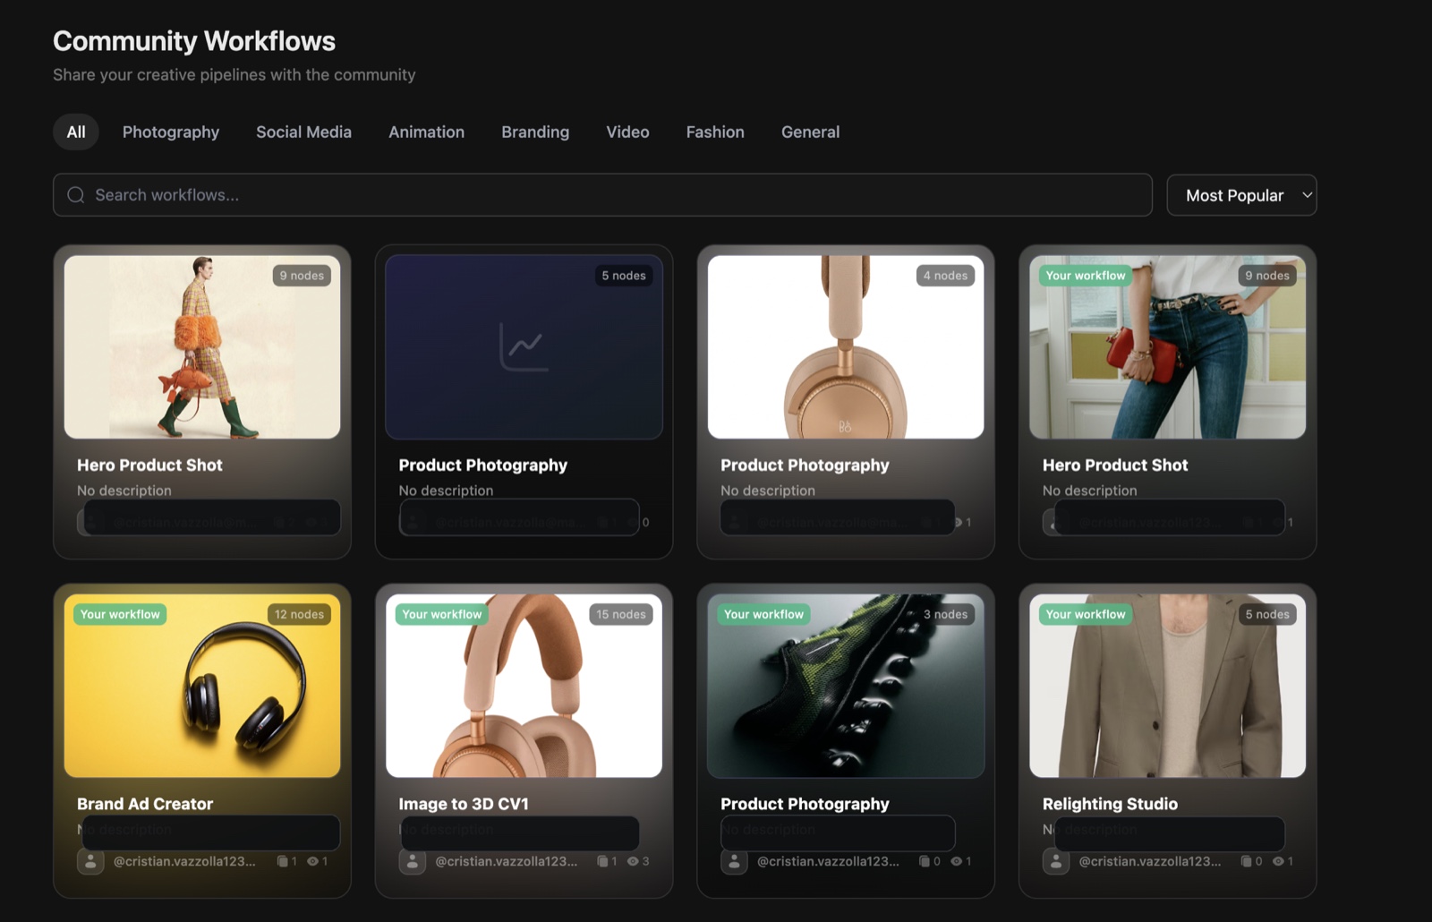Show the Video category tab
This screenshot has width=1432, height=922.
(x=627, y=132)
